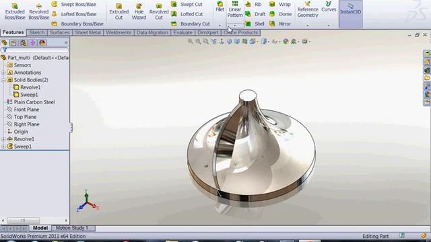Select the Linear Pattern tool

[235, 9]
